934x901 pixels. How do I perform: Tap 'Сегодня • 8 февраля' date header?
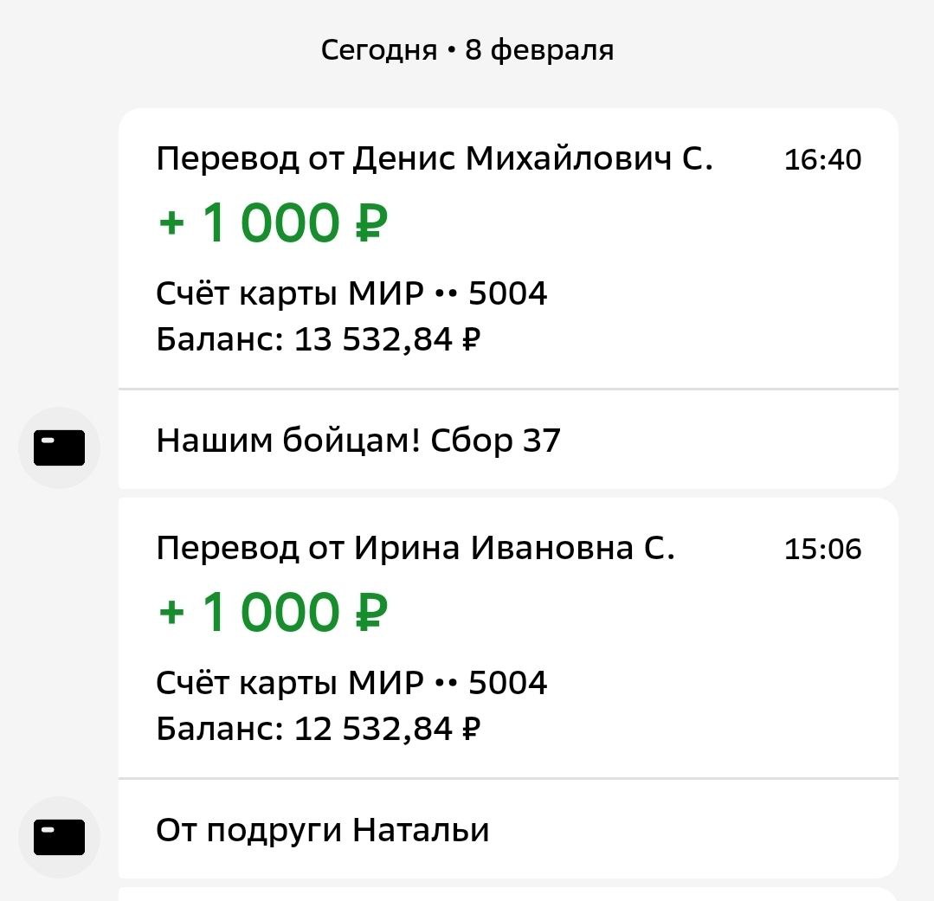click(467, 50)
